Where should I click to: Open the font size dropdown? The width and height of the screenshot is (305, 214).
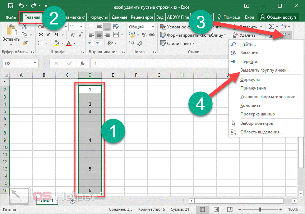click(81, 27)
